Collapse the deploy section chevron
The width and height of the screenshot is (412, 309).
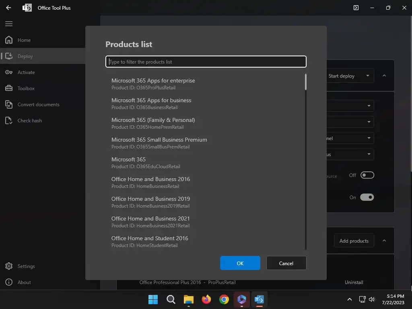point(384,76)
